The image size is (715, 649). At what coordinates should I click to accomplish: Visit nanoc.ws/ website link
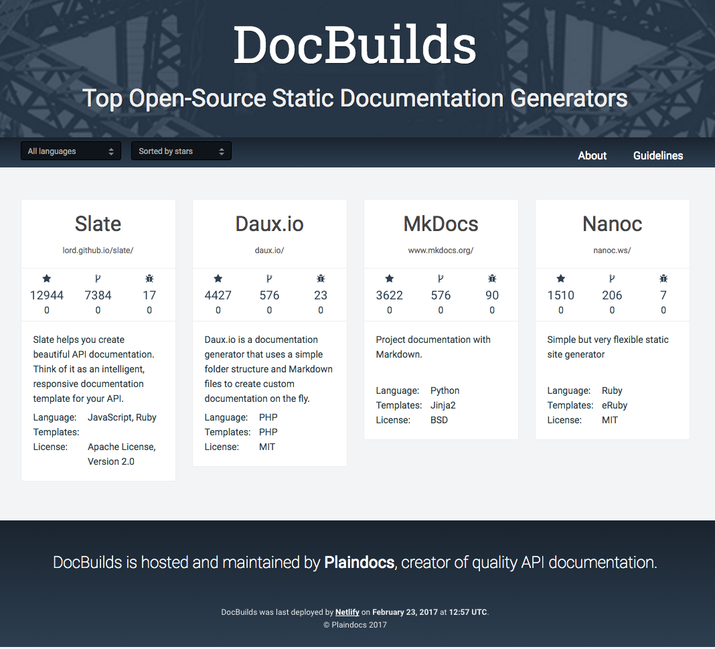click(613, 250)
